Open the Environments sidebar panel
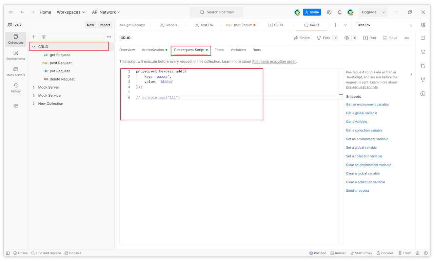This screenshot has width=434, height=262. pyautogui.click(x=16, y=55)
